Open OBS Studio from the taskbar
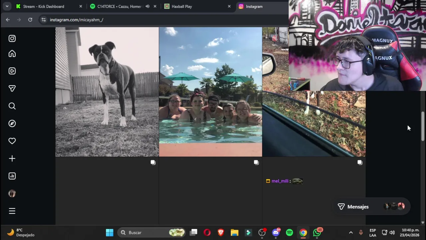The image size is (426, 240). click(x=262, y=232)
